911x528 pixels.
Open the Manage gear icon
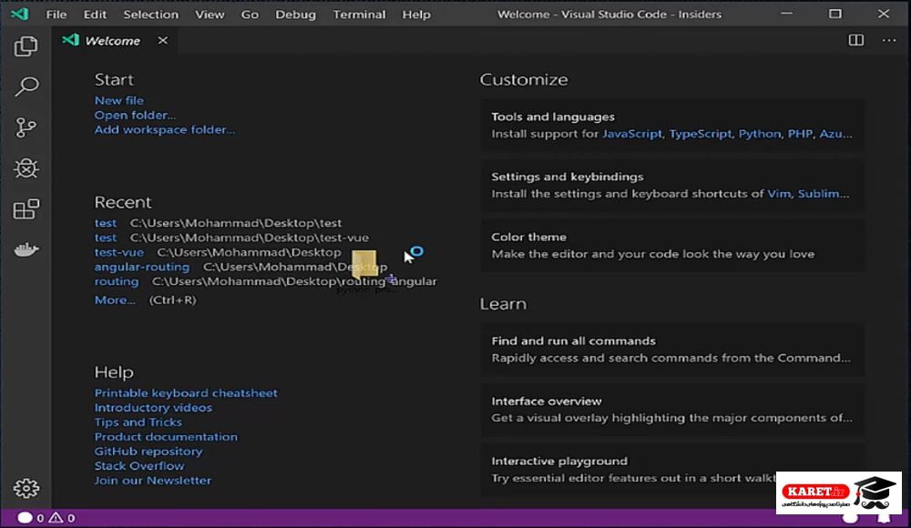coord(26,488)
